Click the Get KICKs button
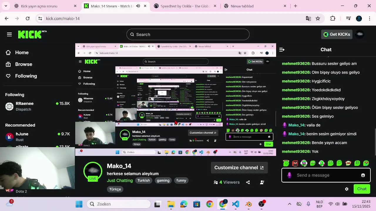Image resolution: width=376 pixels, height=211 pixels. 337,34
